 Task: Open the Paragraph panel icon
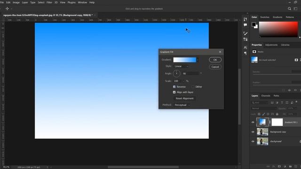tap(245, 53)
